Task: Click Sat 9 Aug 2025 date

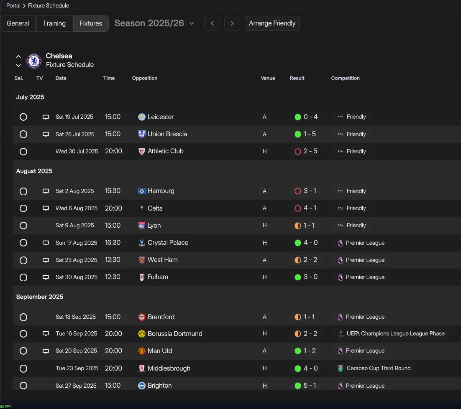Action: 75,226
